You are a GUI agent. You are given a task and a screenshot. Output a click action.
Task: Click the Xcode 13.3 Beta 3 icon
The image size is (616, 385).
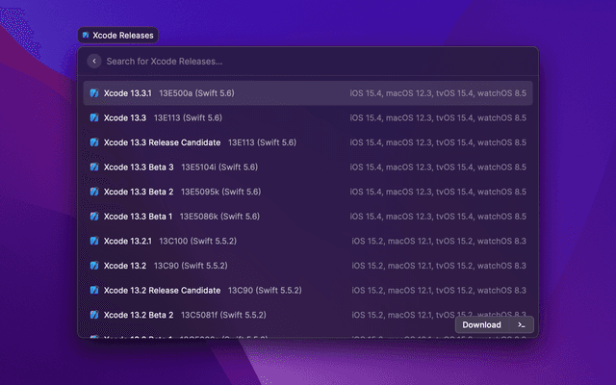tap(93, 167)
